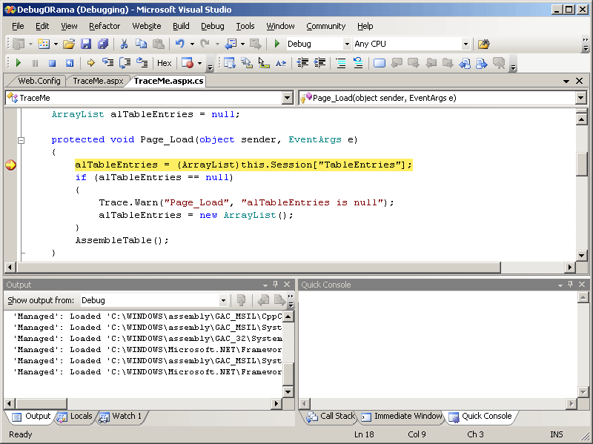The image size is (593, 444).
Task: Open the Debug solution configuration dropdown
Action: 346,44
